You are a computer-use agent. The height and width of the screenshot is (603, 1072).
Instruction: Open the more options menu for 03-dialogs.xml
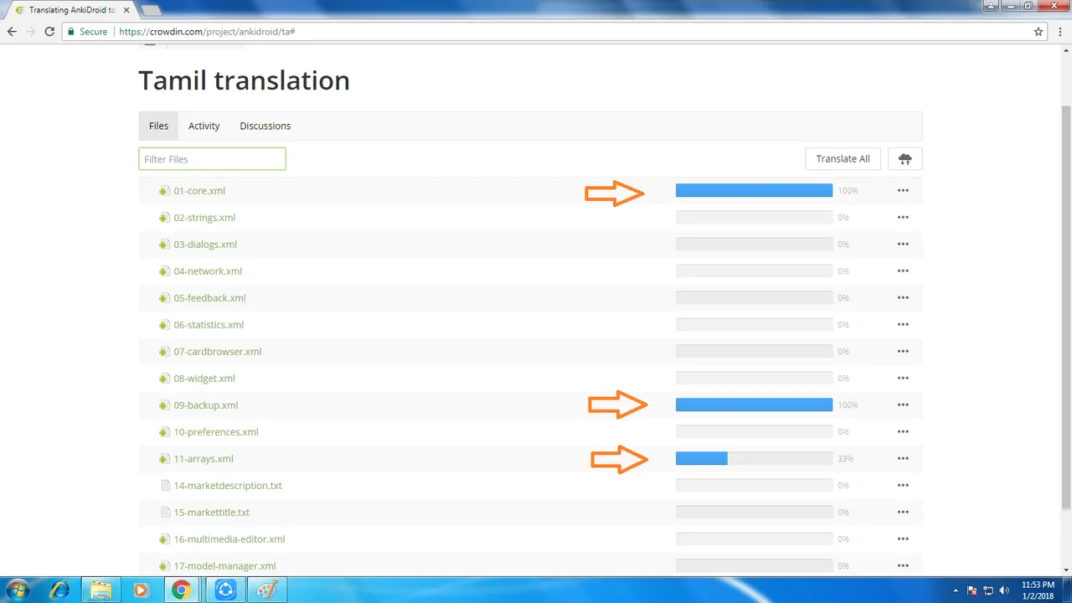tap(903, 245)
